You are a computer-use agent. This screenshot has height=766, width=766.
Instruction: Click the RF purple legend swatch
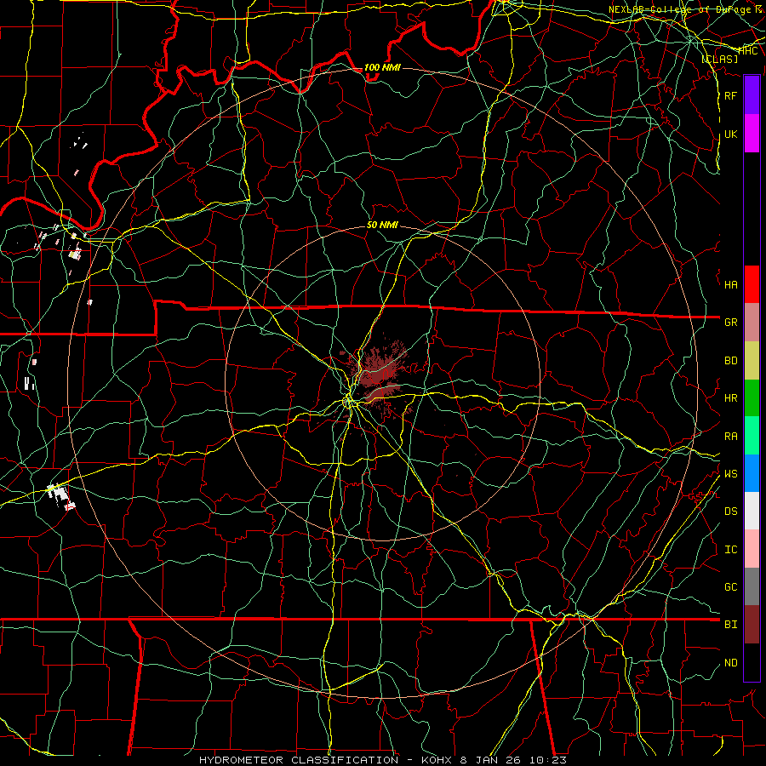click(752, 95)
